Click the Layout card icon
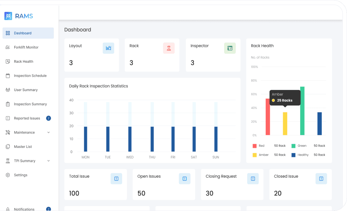Image resolution: width=347 pixels, height=211 pixels. (x=108, y=48)
